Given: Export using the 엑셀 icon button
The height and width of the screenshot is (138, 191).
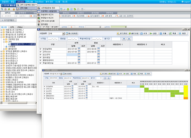Looking at the screenshot, I should pyautogui.click(x=174, y=33).
